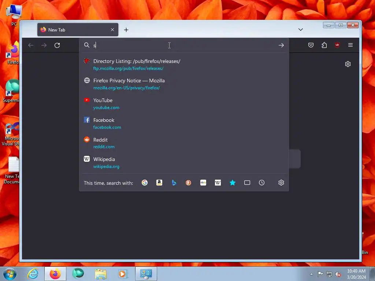Image resolution: width=375 pixels, height=281 pixels.
Task: Search this time with Google
Action: point(144,183)
